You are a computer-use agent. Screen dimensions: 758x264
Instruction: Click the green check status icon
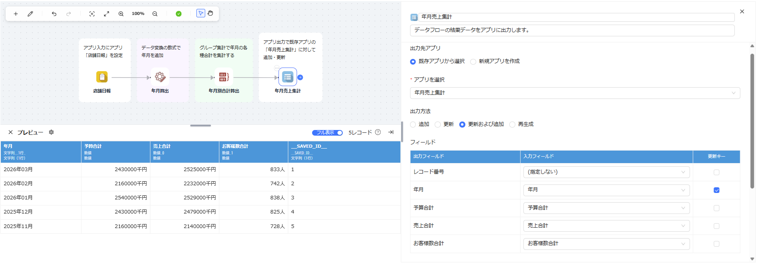click(179, 14)
